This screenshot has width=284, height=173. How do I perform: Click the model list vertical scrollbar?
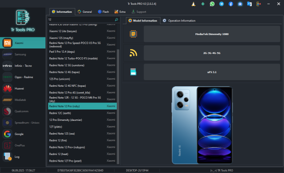pyautogui.click(x=118, y=106)
